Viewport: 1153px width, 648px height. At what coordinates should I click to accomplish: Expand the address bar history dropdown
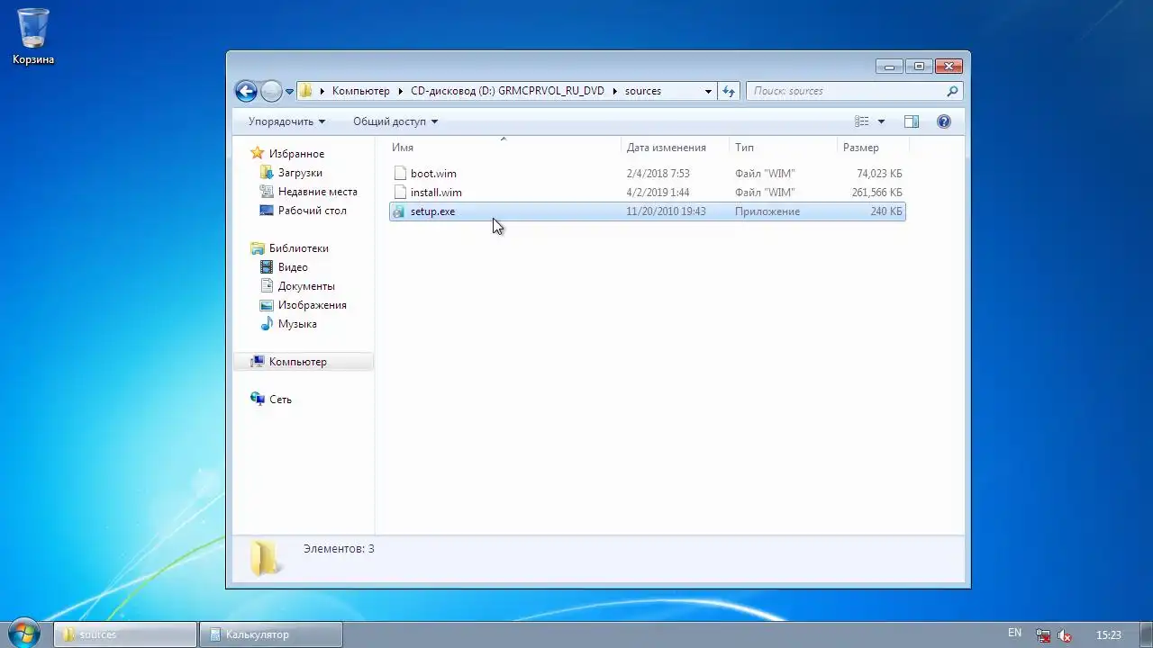tap(708, 91)
